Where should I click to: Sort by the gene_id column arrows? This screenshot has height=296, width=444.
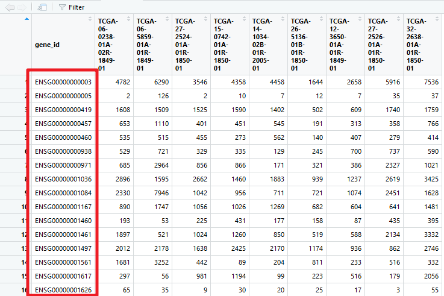90,19
